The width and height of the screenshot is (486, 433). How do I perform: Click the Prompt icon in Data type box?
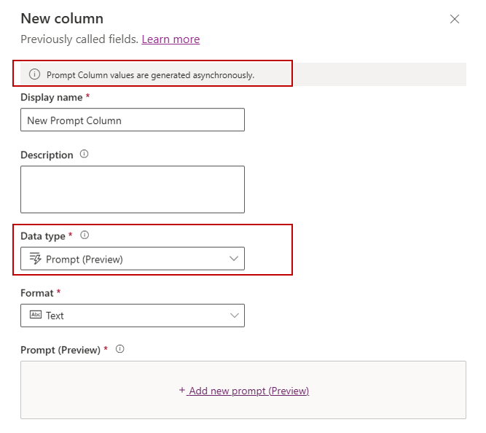click(x=35, y=259)
